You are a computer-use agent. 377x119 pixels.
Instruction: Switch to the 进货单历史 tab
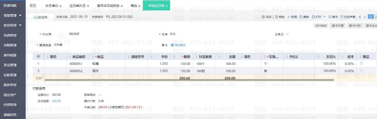point(77,6)
